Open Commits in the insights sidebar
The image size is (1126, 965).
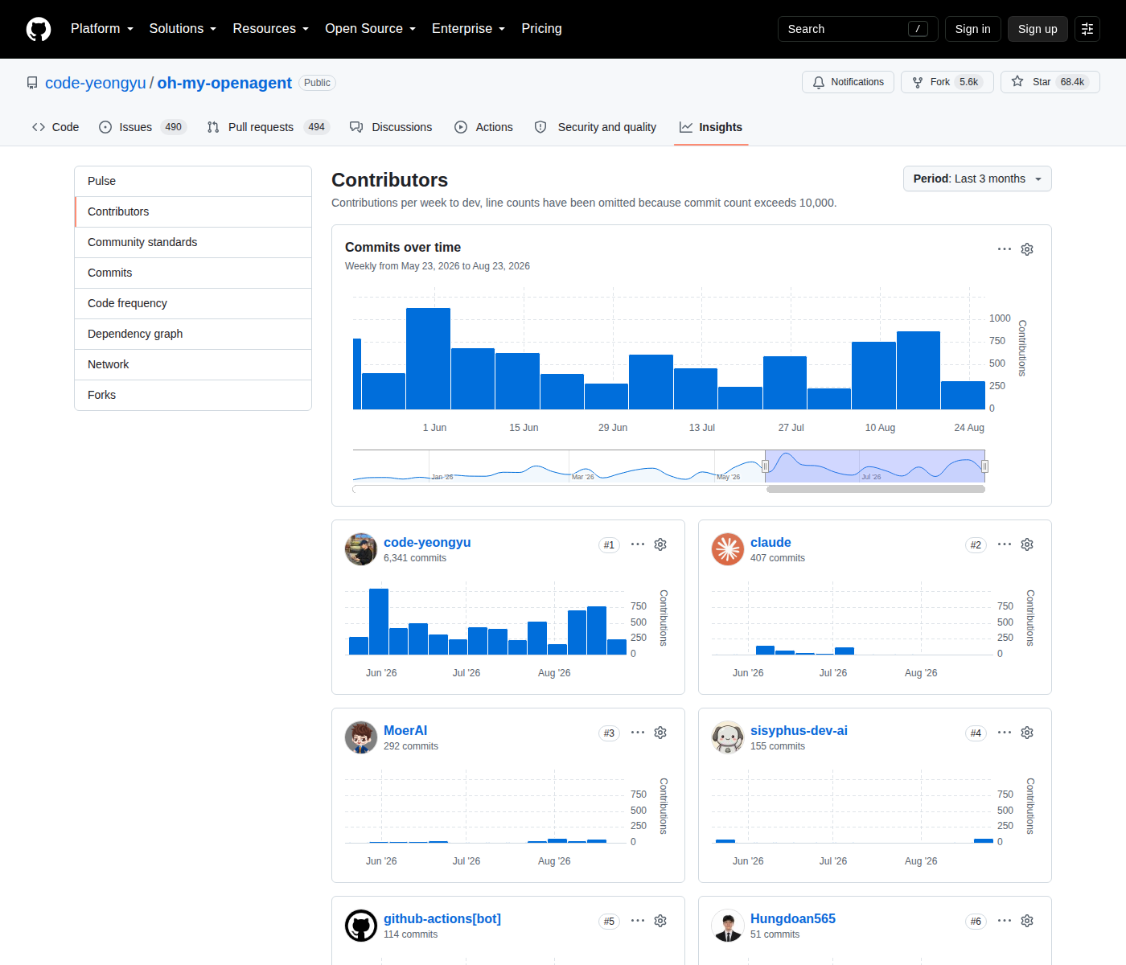[x=193, y=273]
